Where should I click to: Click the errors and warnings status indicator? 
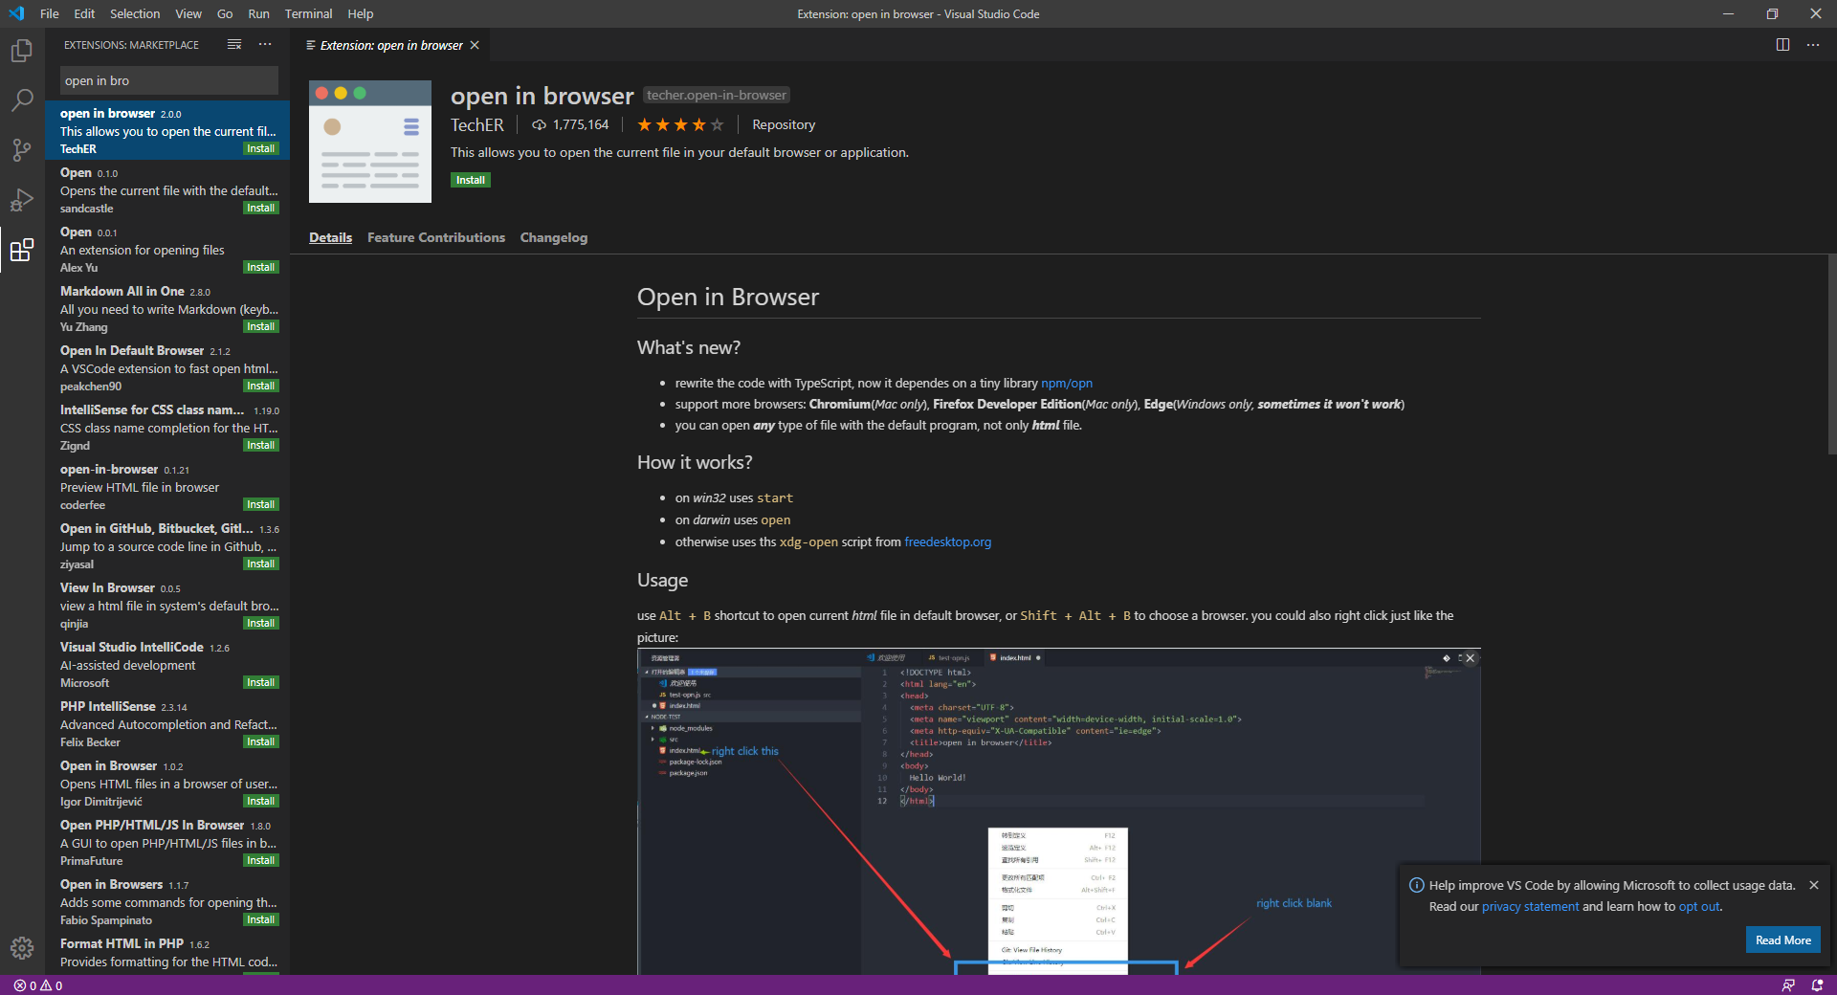[x=38, y=985]
